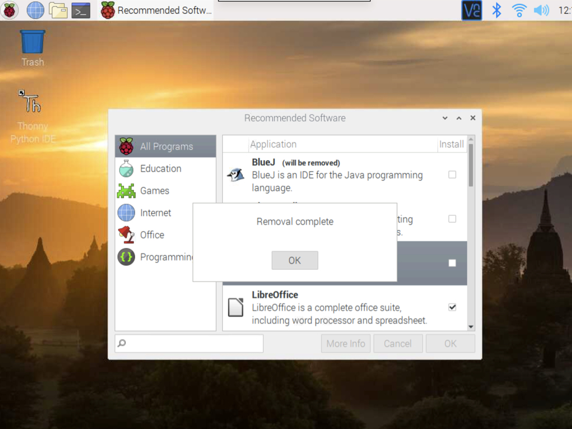Maximize the Recommended Software window

tap(459, 118)
